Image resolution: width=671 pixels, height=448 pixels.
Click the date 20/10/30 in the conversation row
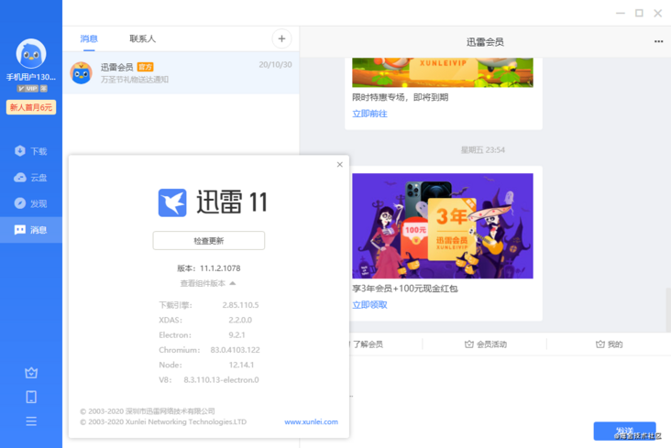tap(275, 65)
